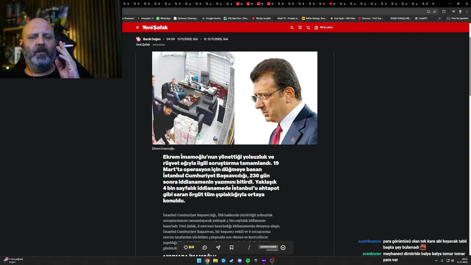This screenshot has width=471, height=265.
Task: Open the notifications alarm icon in header
Action: pyautogui.click(x=300, y=28)
